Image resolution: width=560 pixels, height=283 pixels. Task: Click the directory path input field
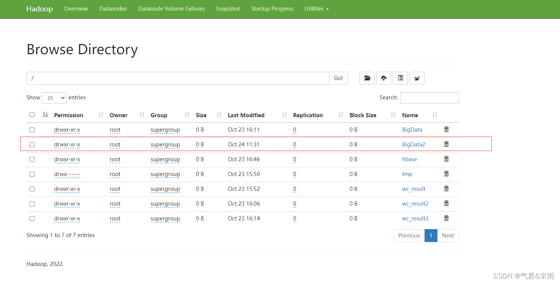(178, 78)
